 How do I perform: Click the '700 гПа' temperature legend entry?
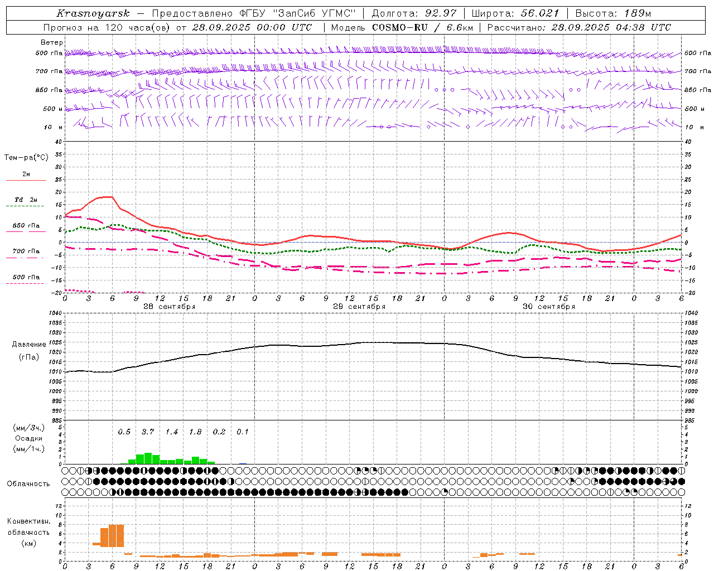click(x=26, y=251)
